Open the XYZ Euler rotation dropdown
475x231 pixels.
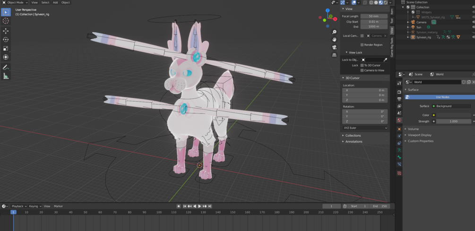(365, 128)
